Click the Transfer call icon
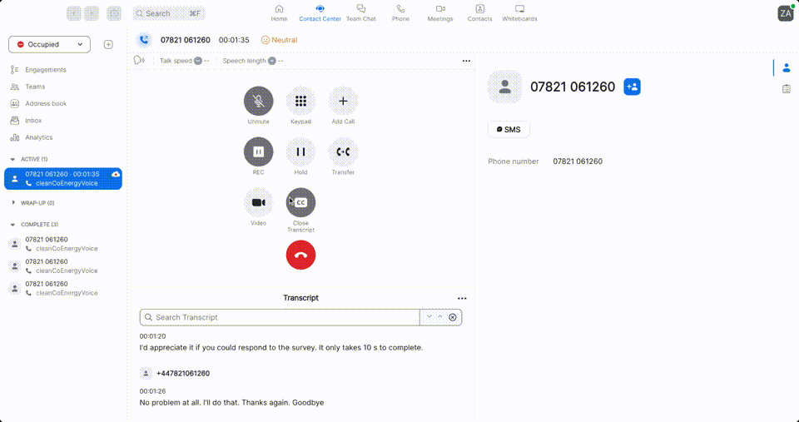This screenshot has width=799, height=422. tap(343, 151)
